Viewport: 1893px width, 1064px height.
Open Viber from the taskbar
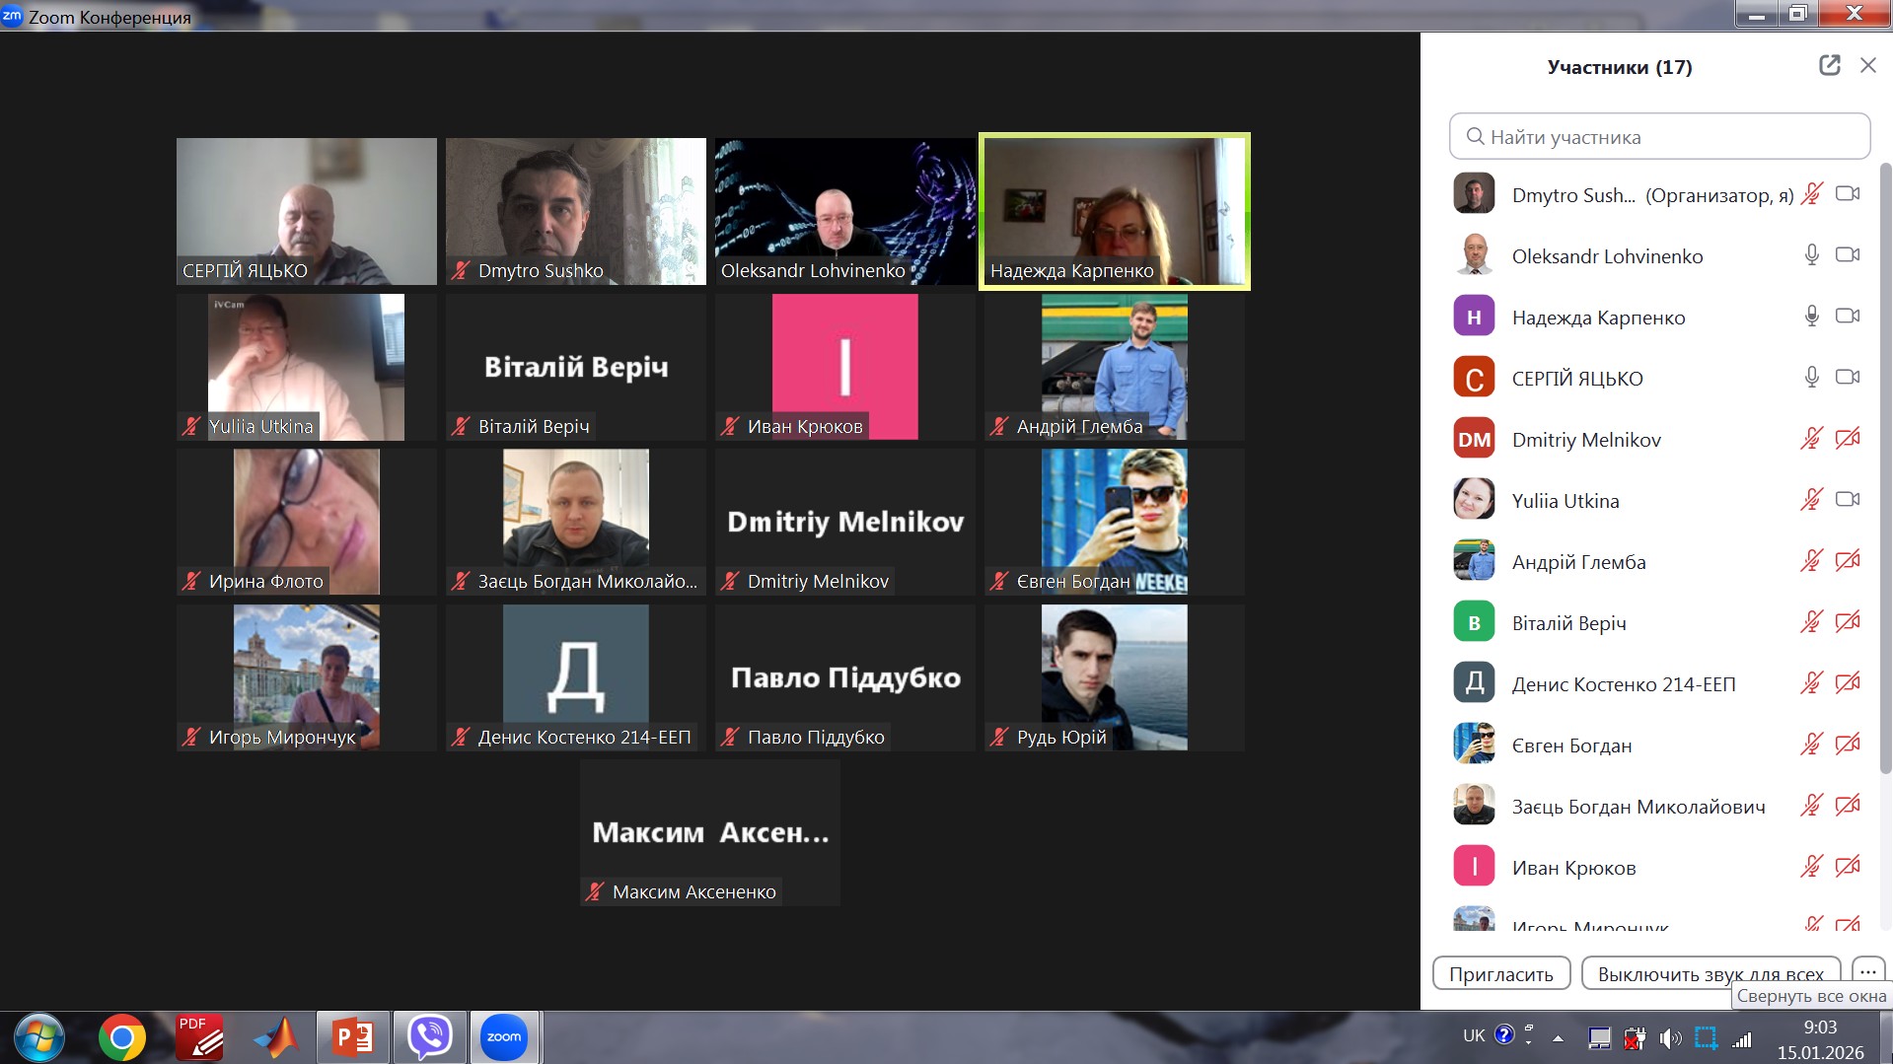[429, 1036]
